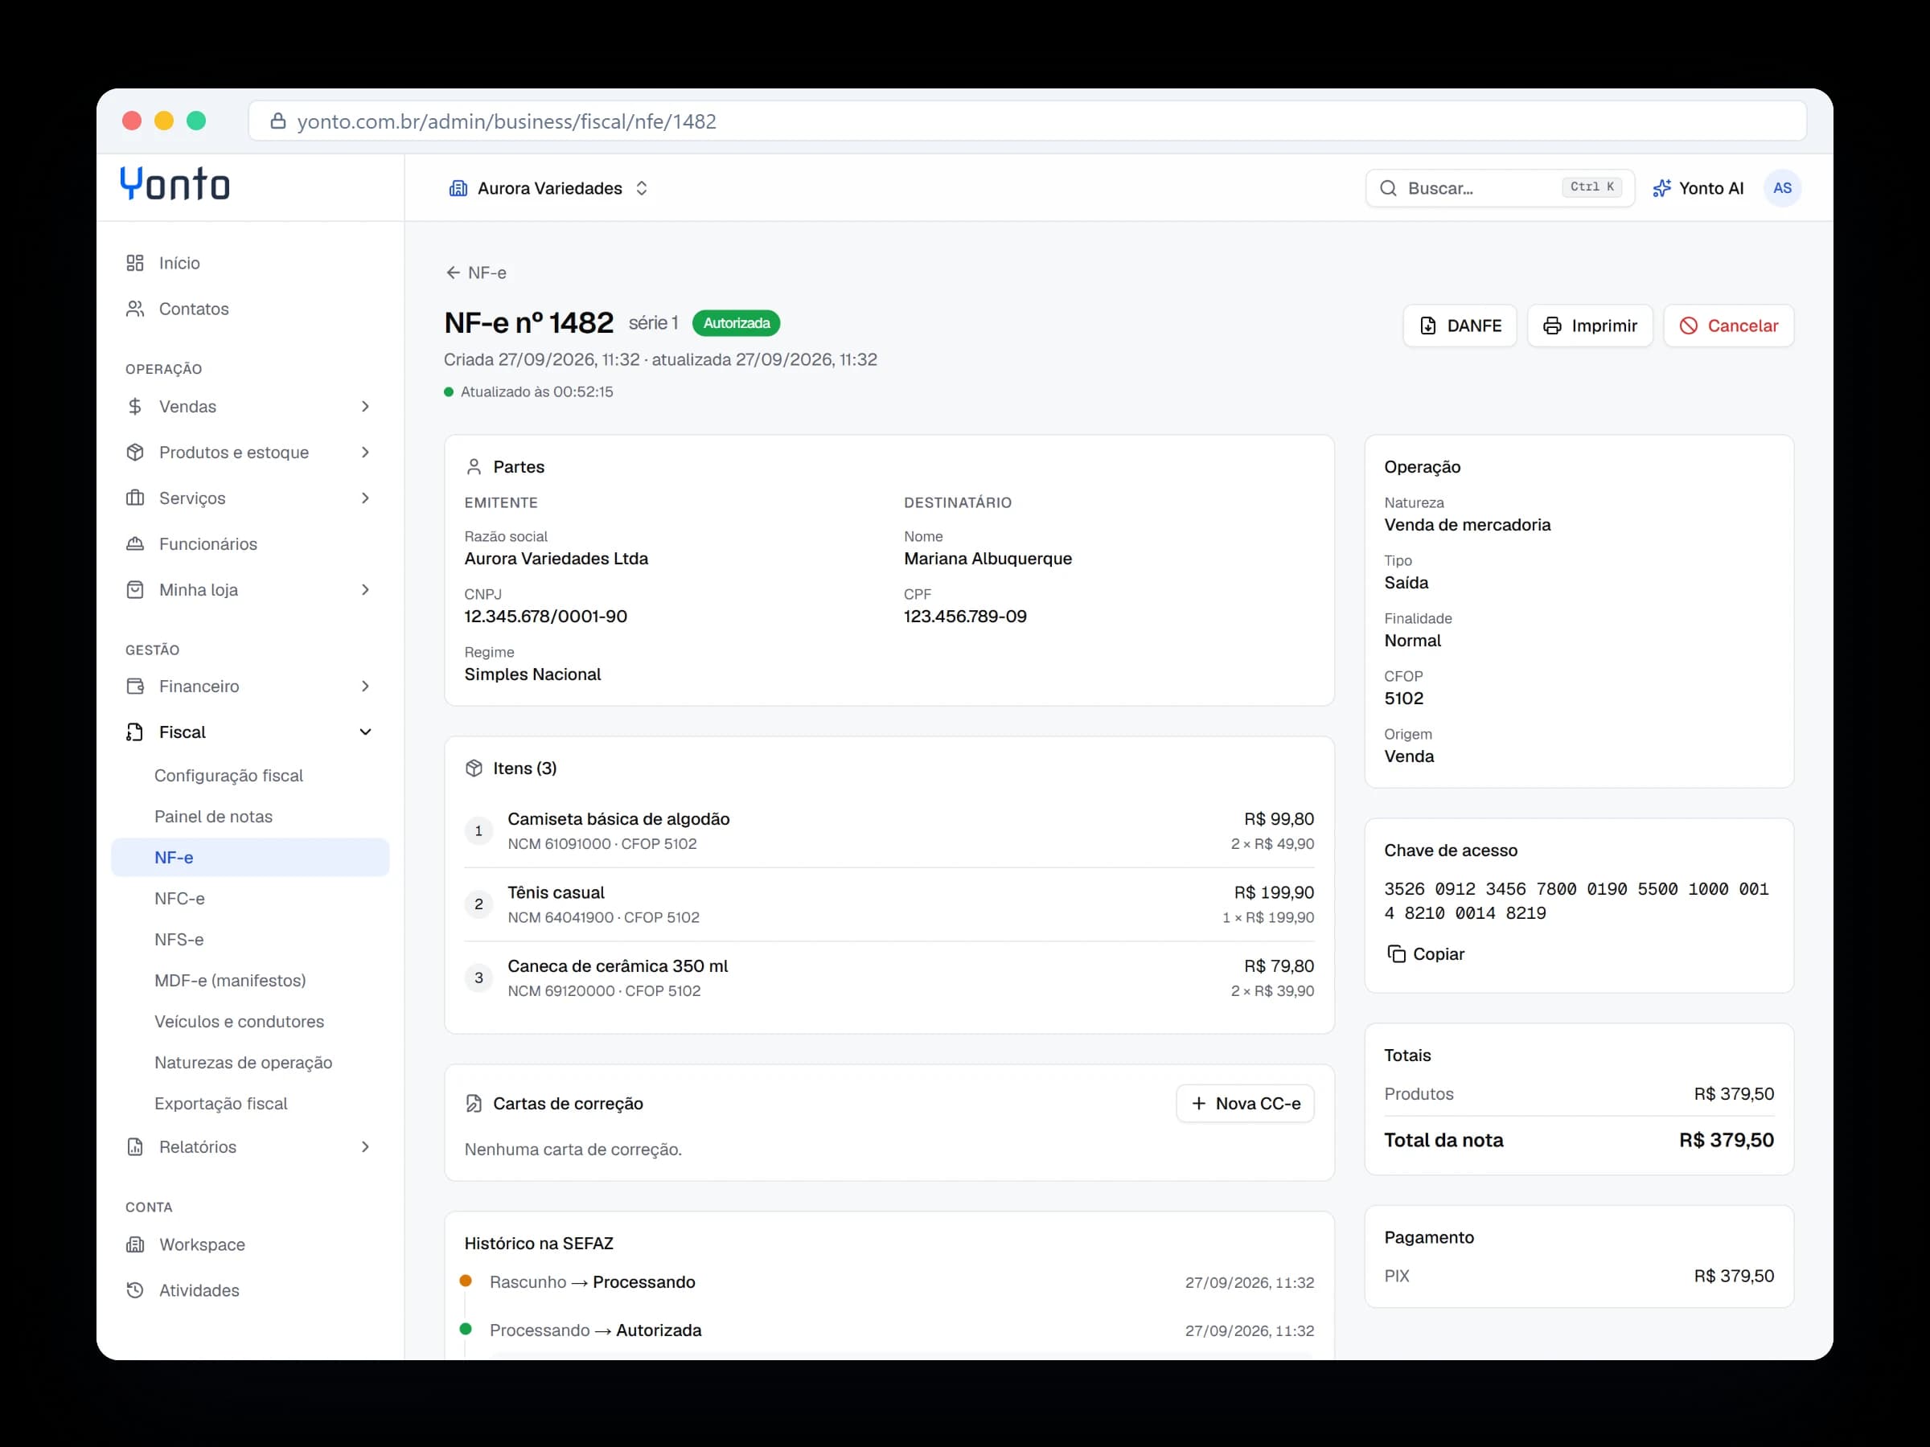This screenshot has height=1447, width=1930.
Task: Click the Camiseta básica de algodão item
Action: 889,830
